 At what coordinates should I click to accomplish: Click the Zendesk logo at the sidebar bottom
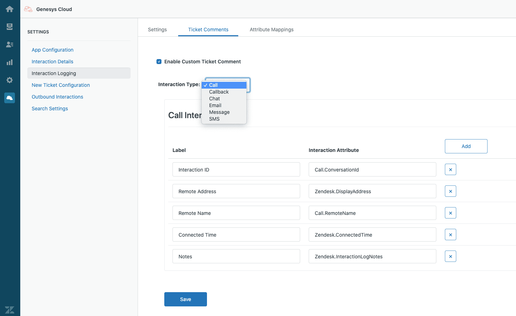[x=10, y=310]
